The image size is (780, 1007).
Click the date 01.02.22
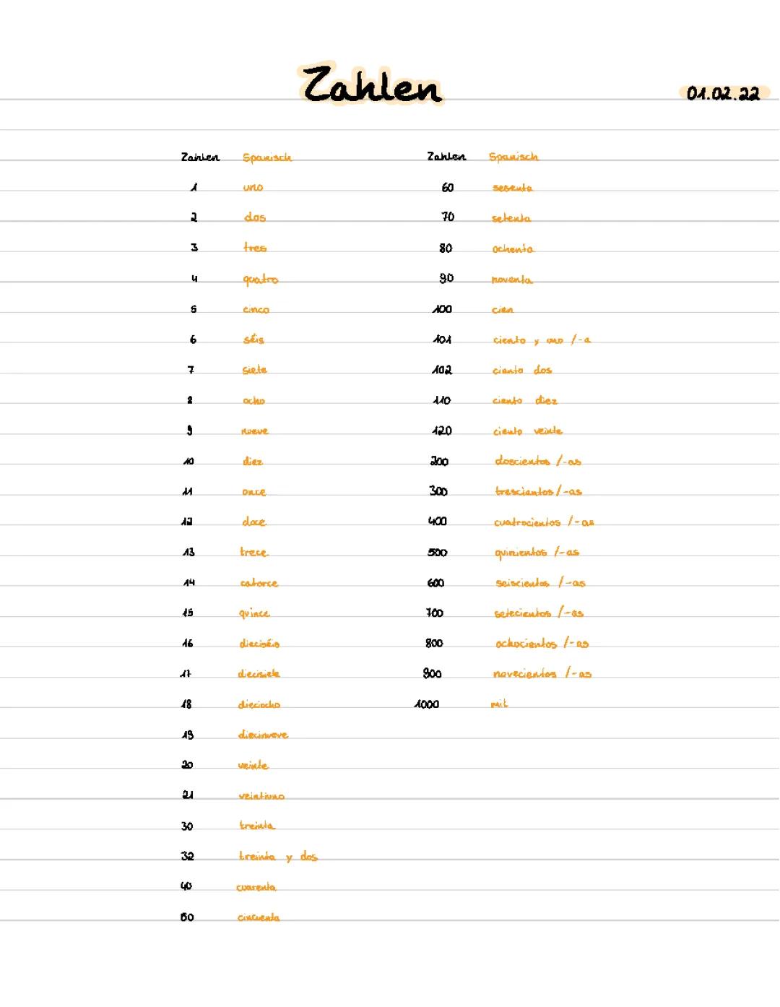723,94
